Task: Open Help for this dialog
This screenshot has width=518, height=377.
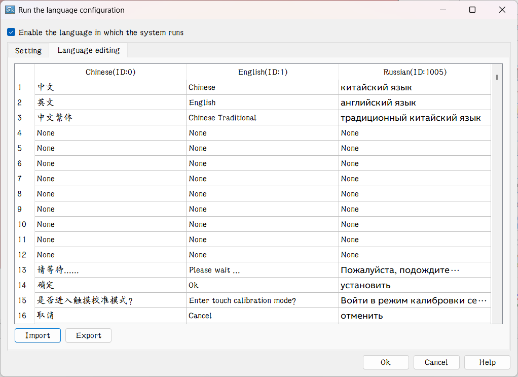Action: pos(487,362)
